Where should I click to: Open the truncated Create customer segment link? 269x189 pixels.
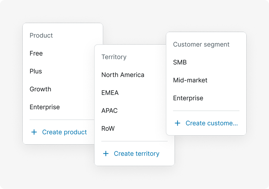tap(212, 123)
